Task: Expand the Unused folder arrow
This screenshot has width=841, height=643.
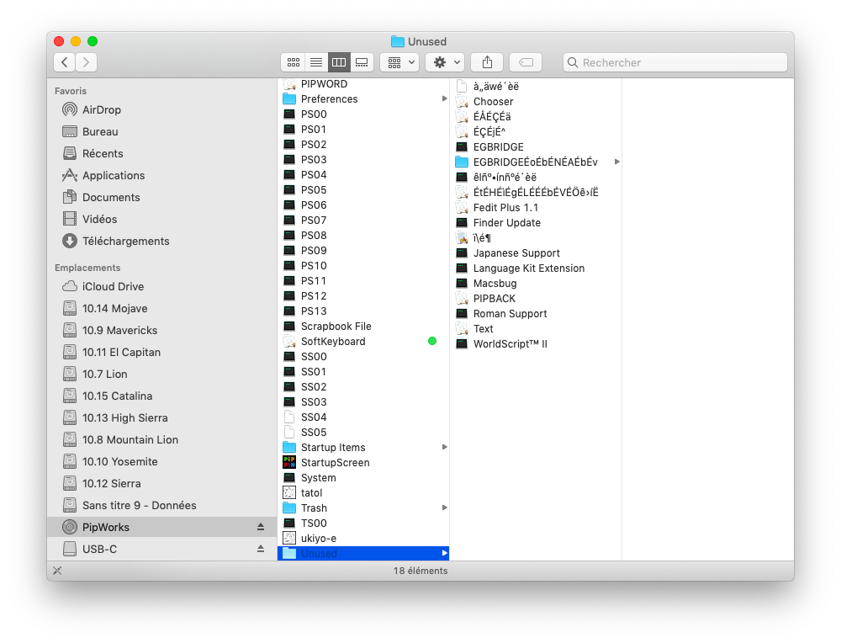Action: point(444,553)
